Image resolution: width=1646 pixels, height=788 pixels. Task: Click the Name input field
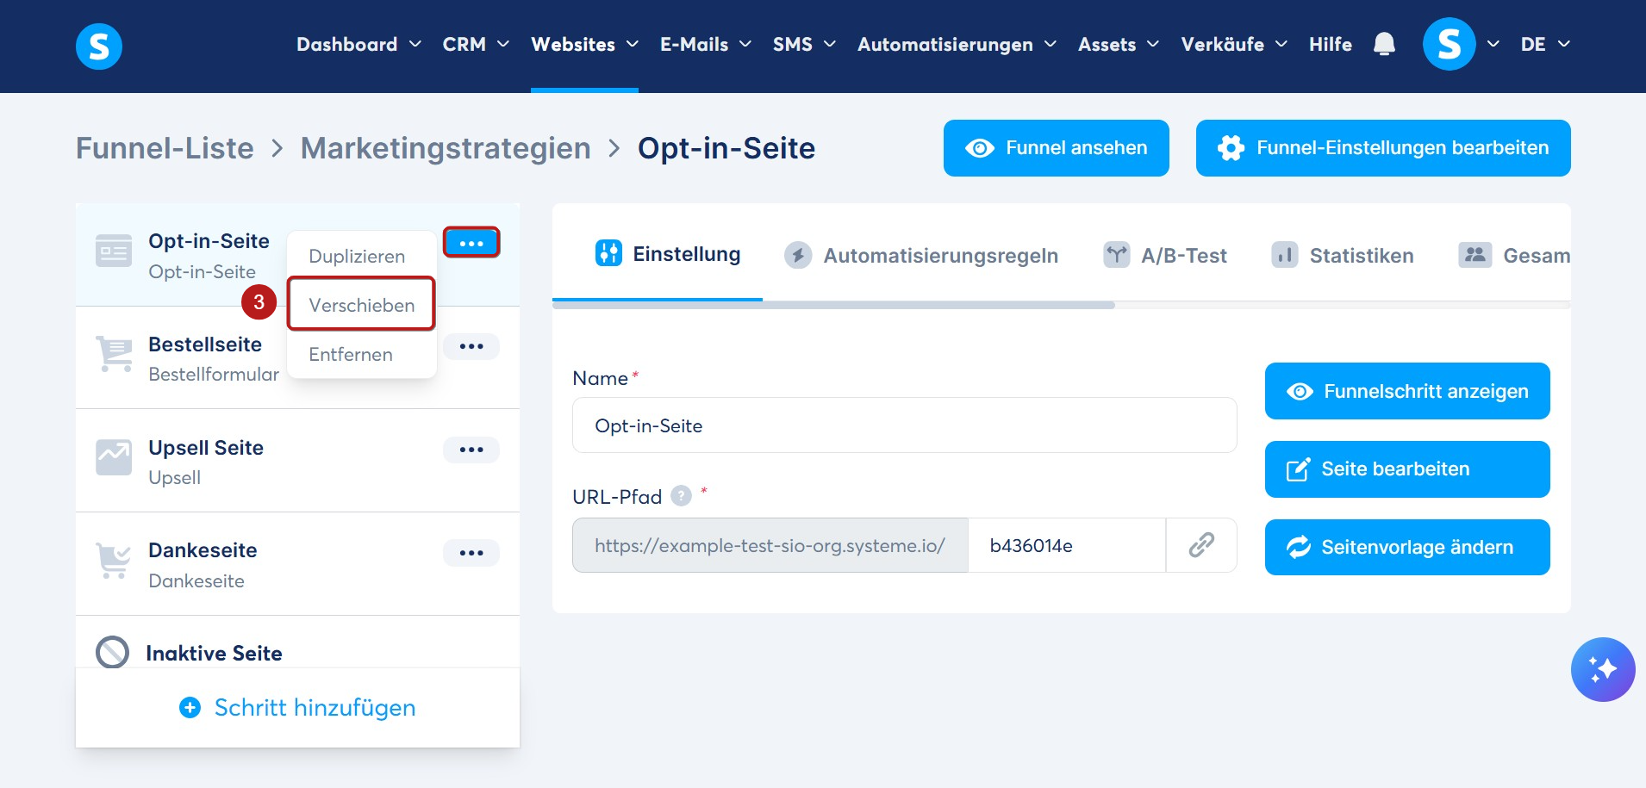point(905,425)
